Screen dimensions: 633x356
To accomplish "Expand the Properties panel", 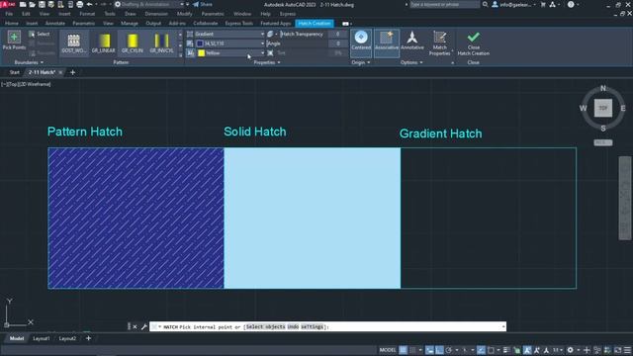I will click(267, 62).
